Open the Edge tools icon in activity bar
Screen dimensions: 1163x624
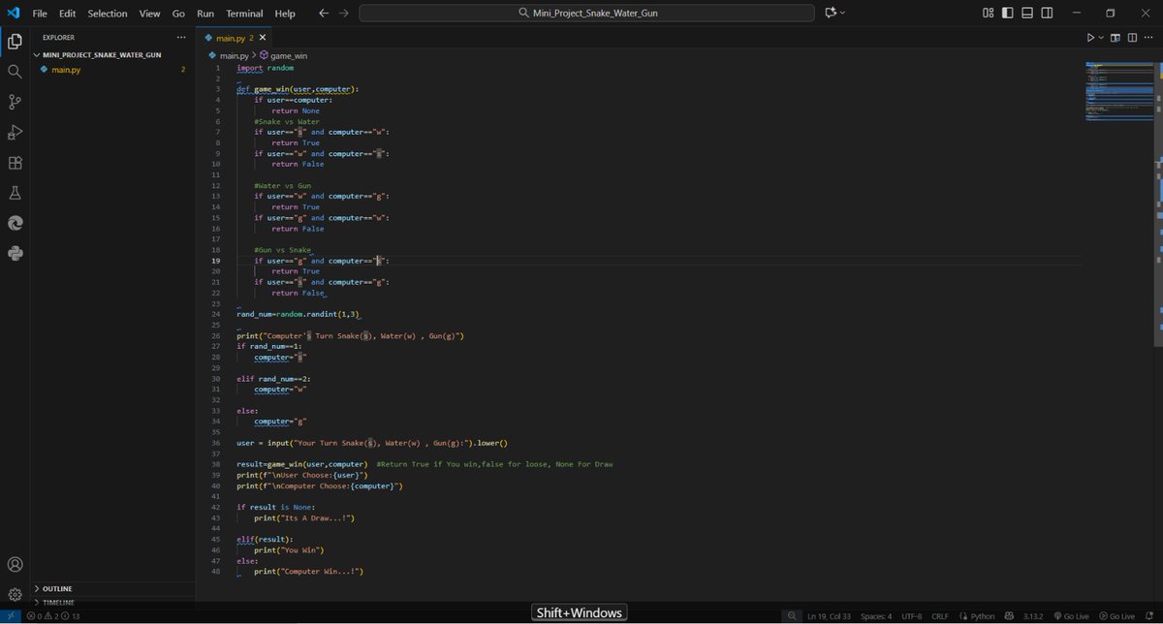click(15, 223)
